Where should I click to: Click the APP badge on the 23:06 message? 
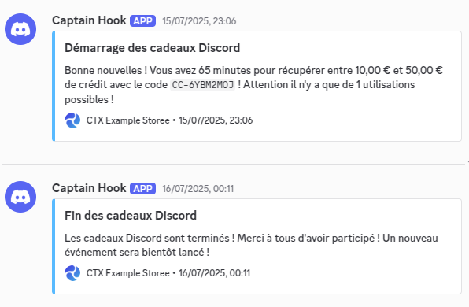click(x=142, y=21)
